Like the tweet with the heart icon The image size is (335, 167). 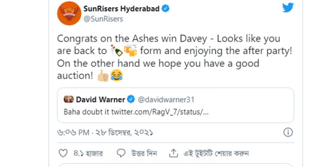tap(63, 153)
